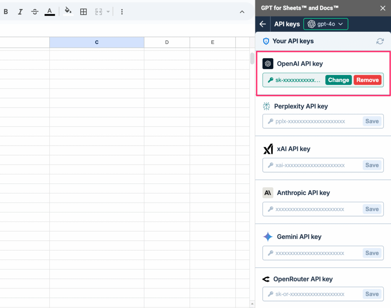
Task: Change the OpenAI API key
Action: [x=338, y=80]
